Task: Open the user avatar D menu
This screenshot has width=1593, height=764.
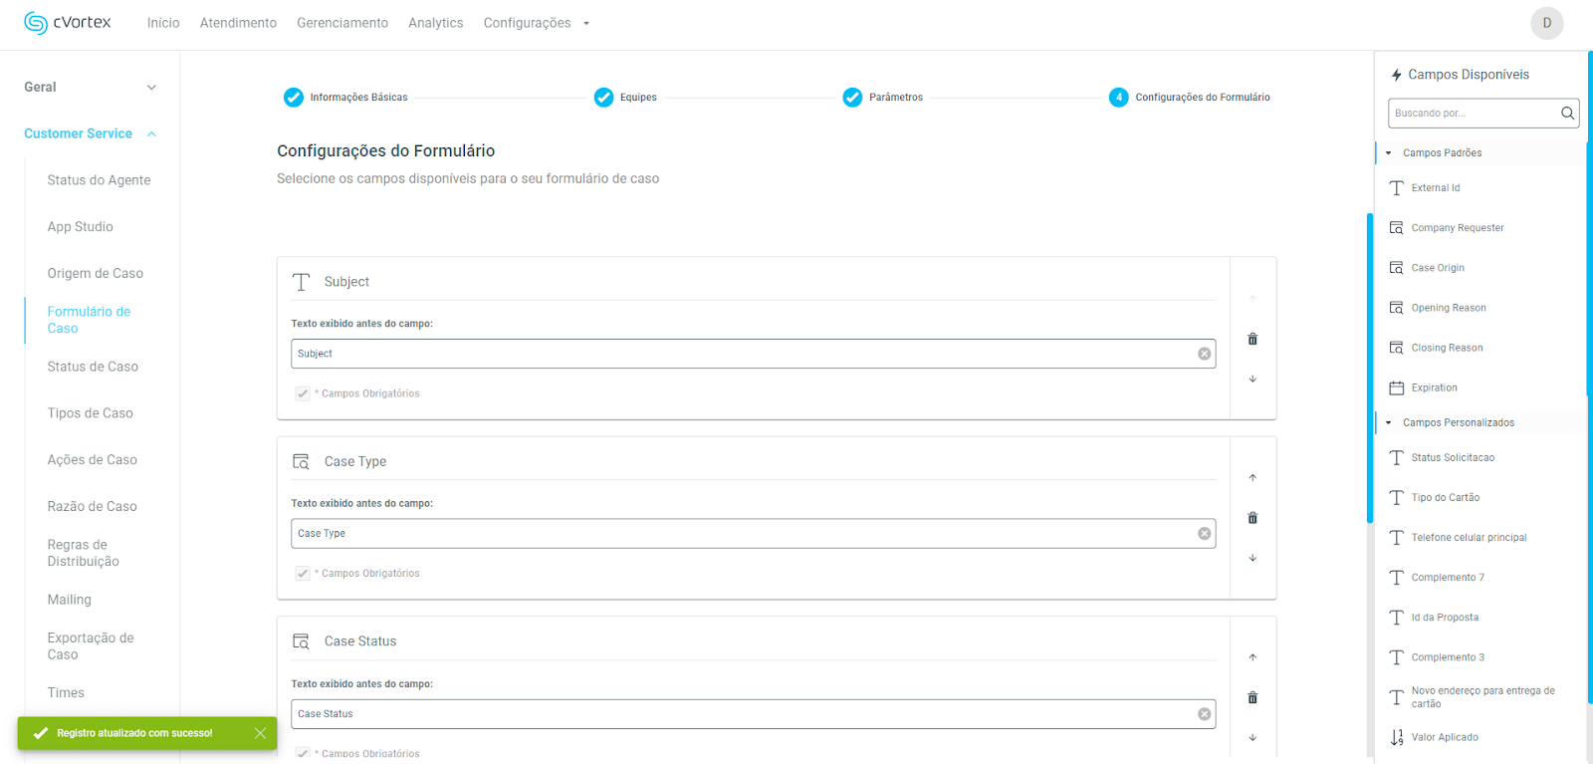Action: click(x=1546, y=23)
